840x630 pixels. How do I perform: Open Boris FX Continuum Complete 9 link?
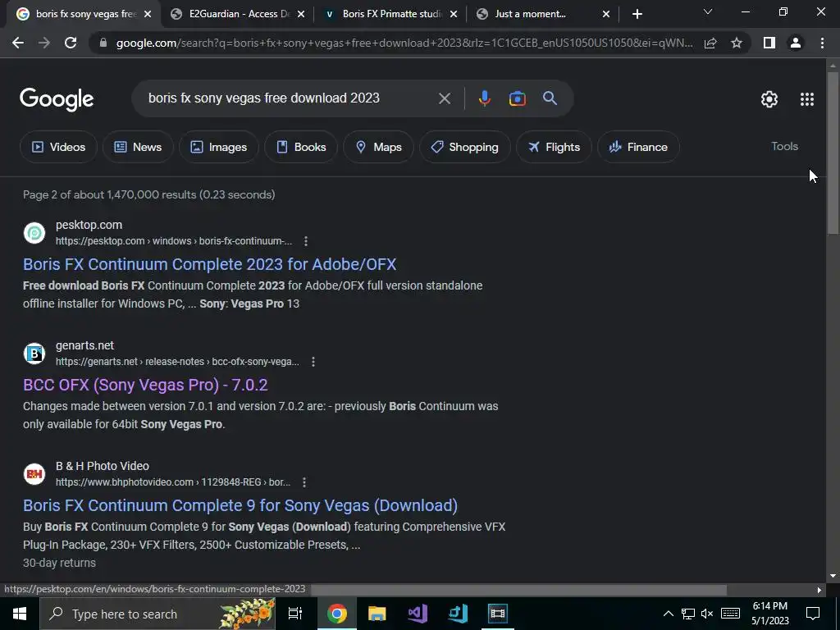click(x=240, y=505)
